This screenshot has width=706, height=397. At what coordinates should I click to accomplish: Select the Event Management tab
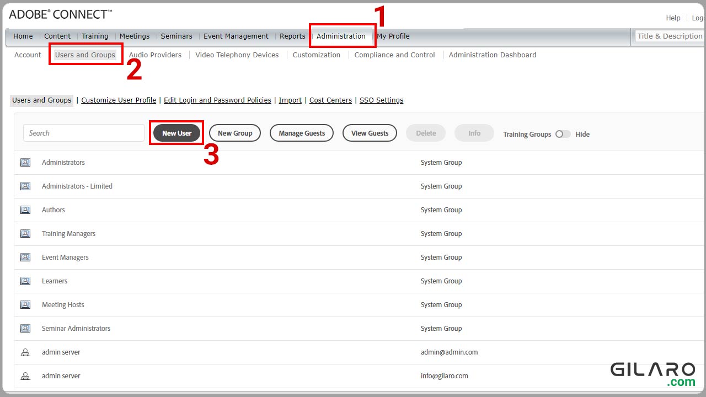[236, 36]
